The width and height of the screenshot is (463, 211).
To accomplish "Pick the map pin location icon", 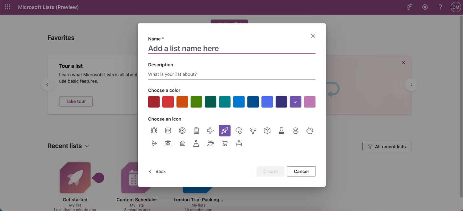I will 196,144.
